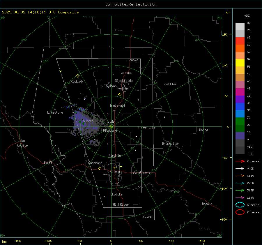Click the small echo patch southwest of Didsbury
This screenshot has height=245, width=262.
point(95,142)
